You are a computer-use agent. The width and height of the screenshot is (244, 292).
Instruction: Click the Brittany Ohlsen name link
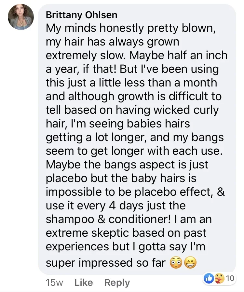tap(82, 15)
